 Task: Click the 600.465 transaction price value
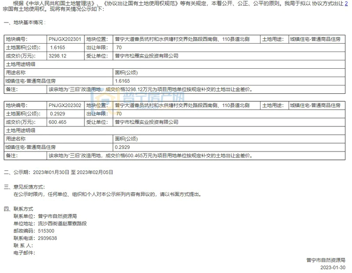coord(58,122)
